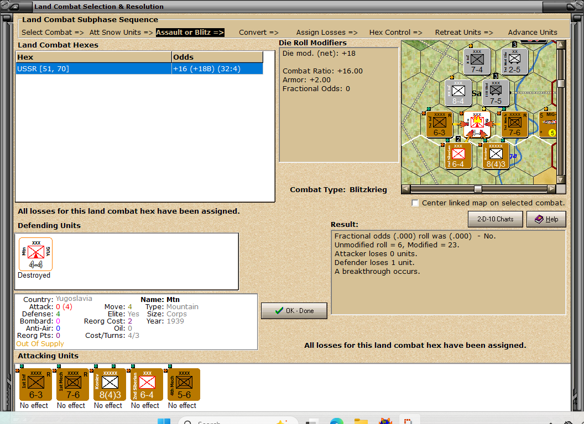
Task: Click the Hex column header
Action: pyautogui.click(x=93, y=57)
